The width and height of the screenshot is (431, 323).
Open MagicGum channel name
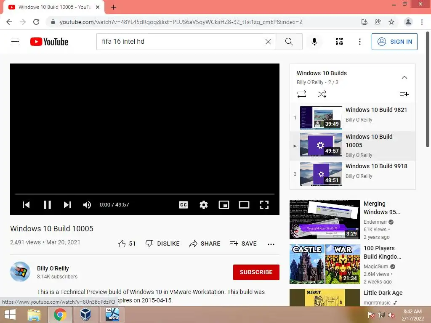(376, 266)
